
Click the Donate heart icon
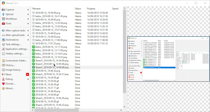(x=3, y=84)
